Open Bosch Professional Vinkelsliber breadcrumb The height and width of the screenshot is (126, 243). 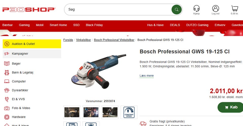coord(114,40)
